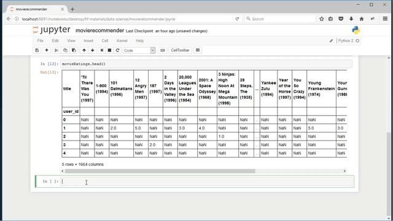Click output scrollbar left arrow

click(x=63, y=171)
